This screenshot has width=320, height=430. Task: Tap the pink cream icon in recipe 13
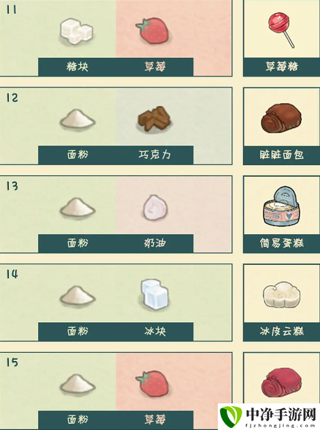(155, 207)
